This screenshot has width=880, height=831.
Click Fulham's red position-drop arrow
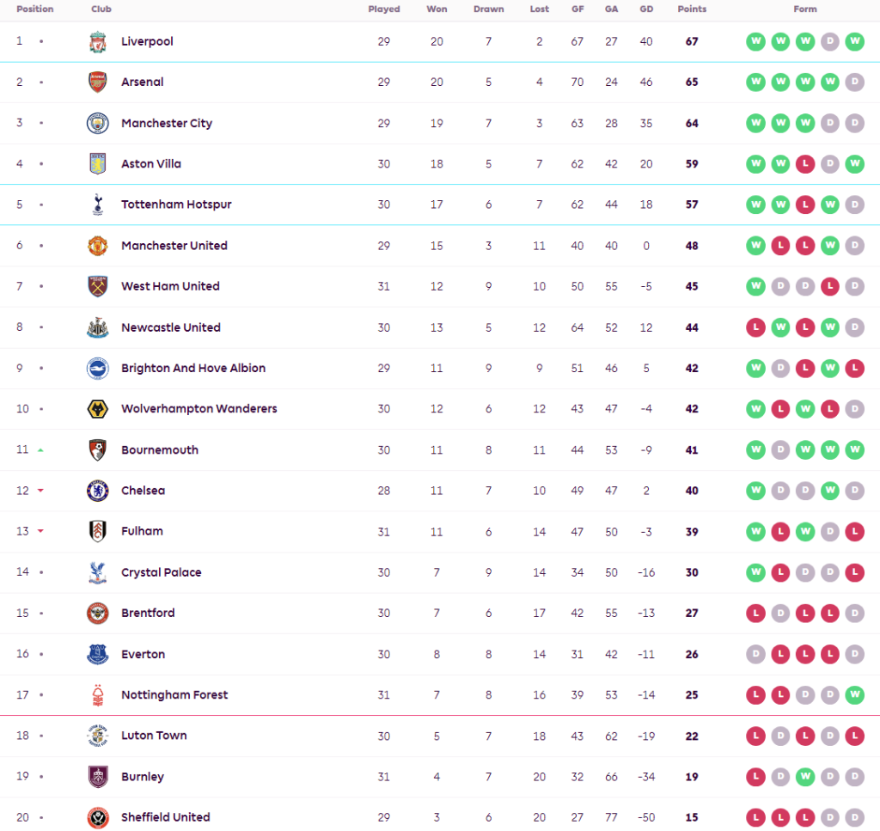click(40, 531)
